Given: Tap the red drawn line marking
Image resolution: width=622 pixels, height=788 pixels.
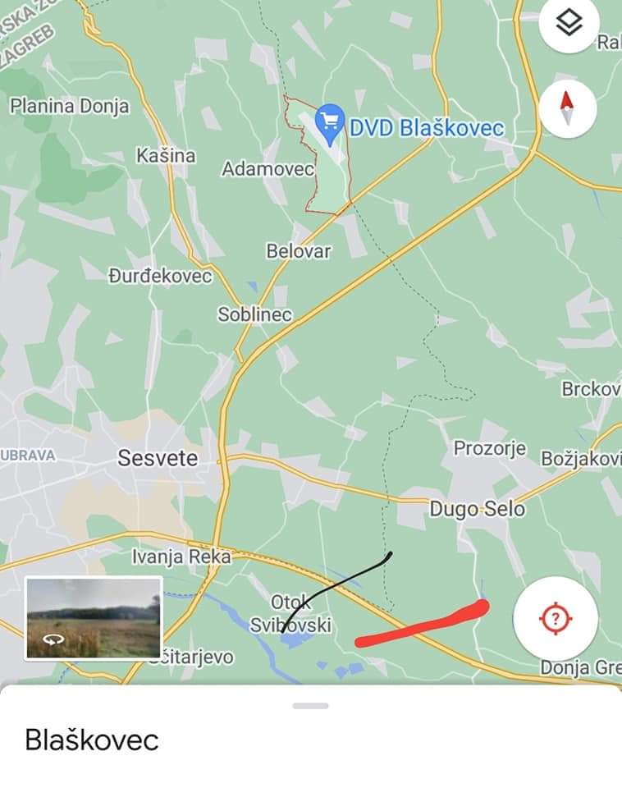Looking at the screenshot, I should pyautogui.click(x=422, y=623).
